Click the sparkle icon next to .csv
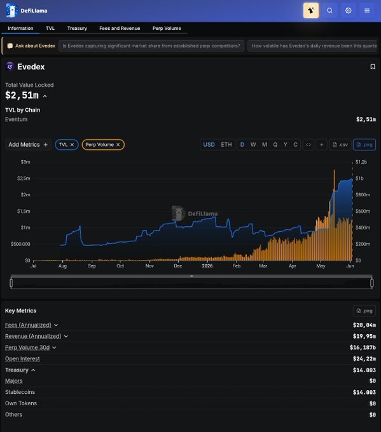 [321, 145]
